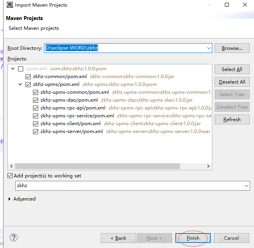Image resolution: width=254 pixels, height=248 pixels.
Task: Select the zkhz-upms-rpc-service/pom.xml row text
Action: [77, 116]
